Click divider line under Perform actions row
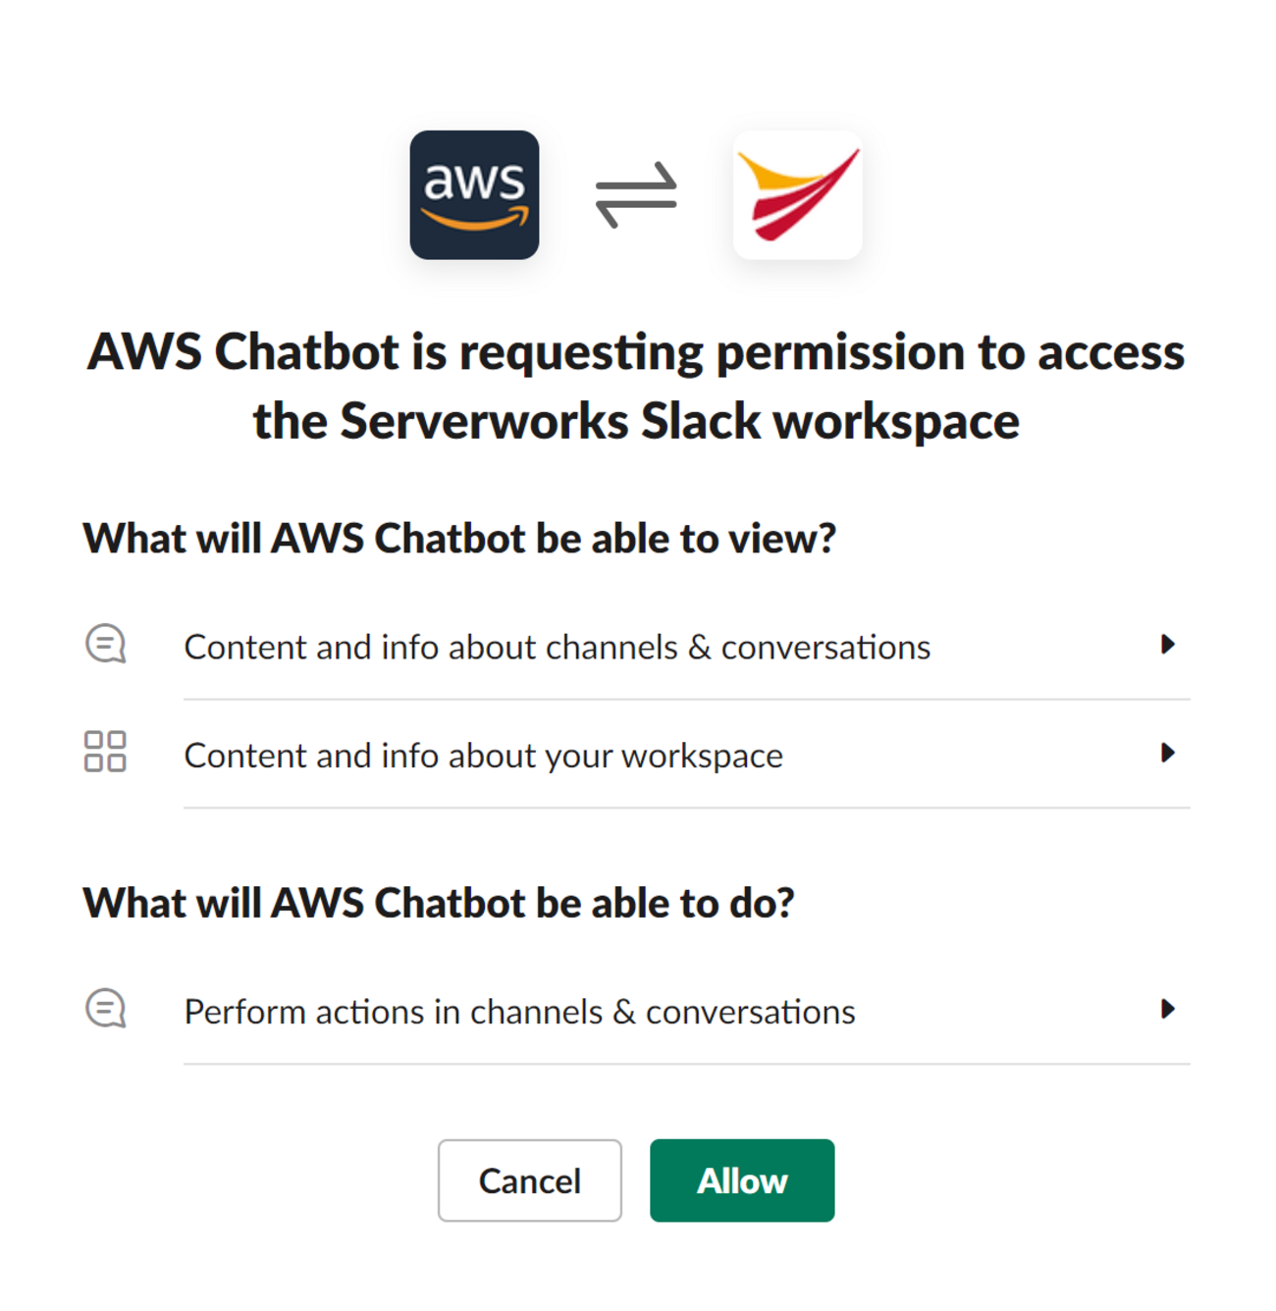 [686, 1064]
